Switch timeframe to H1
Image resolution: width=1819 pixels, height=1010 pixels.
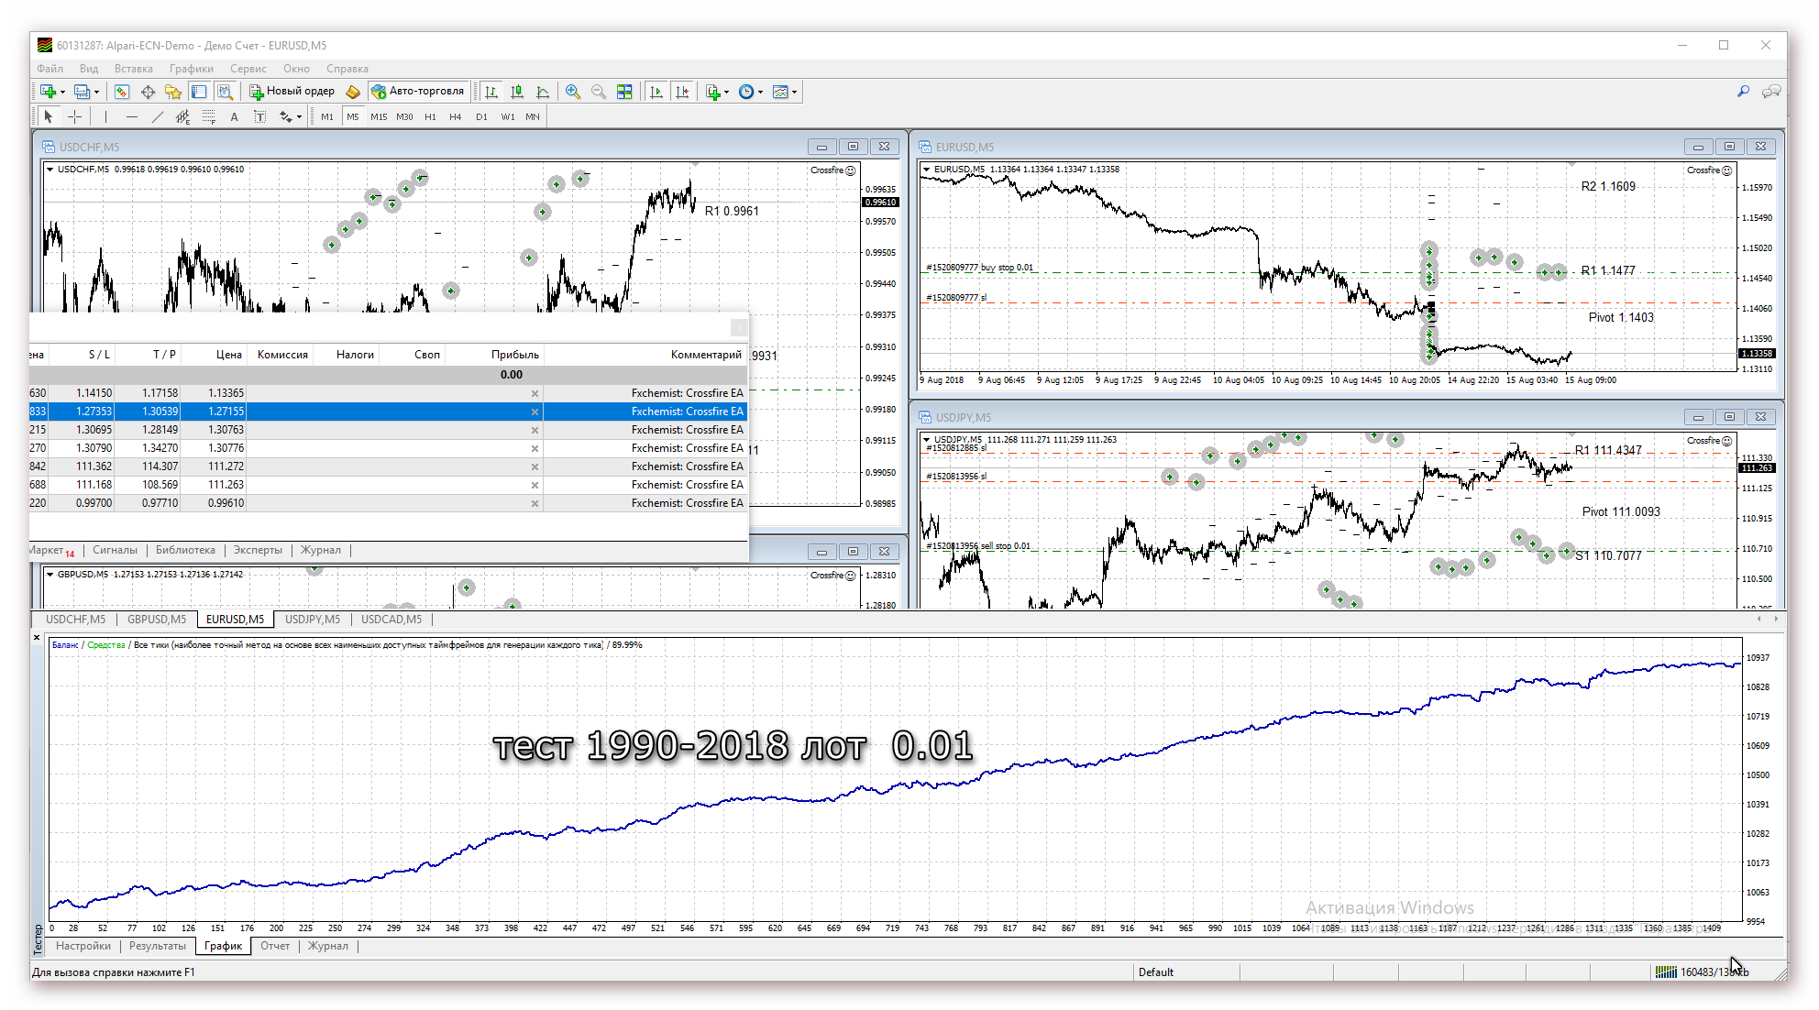click(x=430, y=116)
